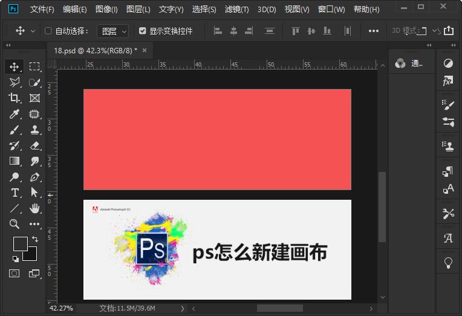Open the Clone Source panel icon
462x316 pixels.
(448, 146)
